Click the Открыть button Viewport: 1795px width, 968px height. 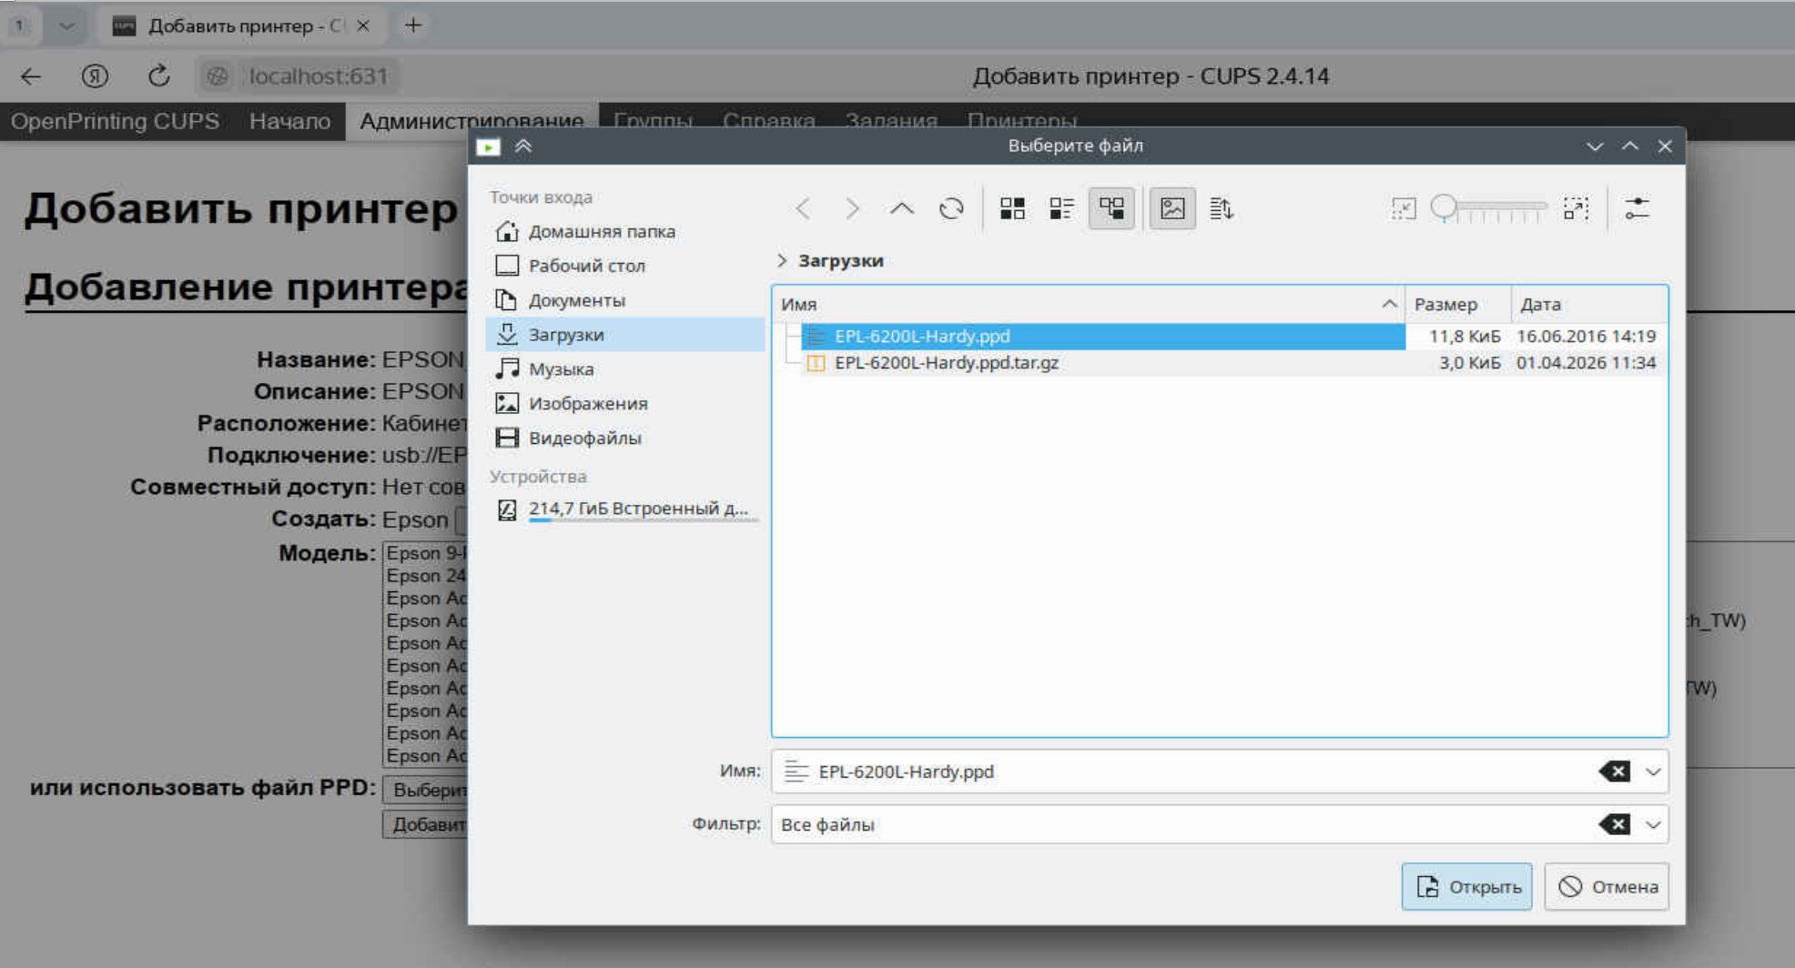(x=1465, y=886)
